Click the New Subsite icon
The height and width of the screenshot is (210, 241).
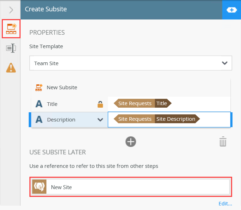coord(39,87)
